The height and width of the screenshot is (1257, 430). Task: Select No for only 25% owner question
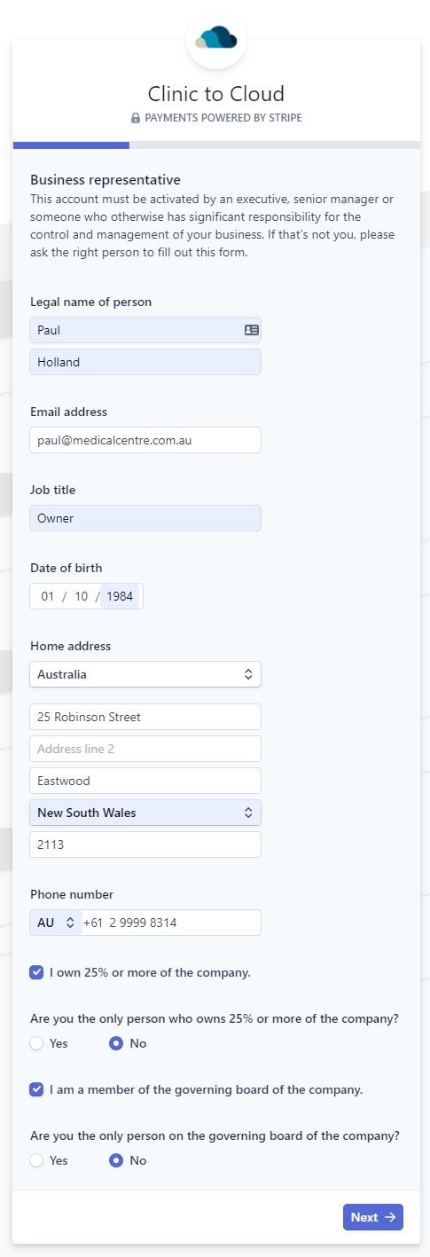coord(116,1043)
